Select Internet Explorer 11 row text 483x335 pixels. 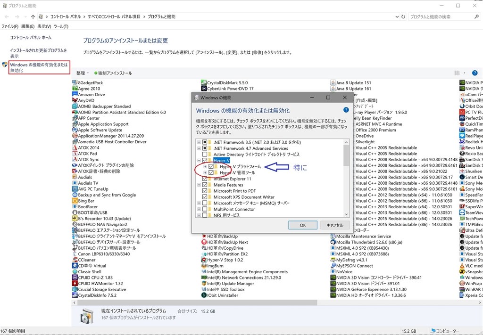tap(232, 179)
